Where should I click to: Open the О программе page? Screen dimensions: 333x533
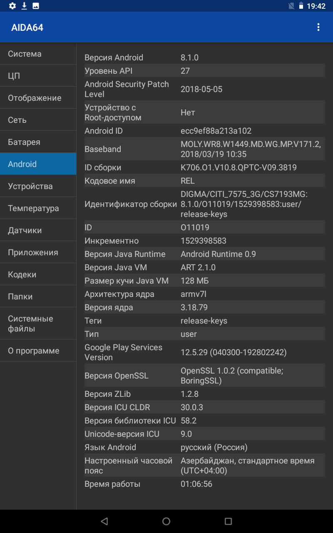38,351
